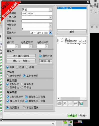Open the 模仁层 dropdown
The height and width of the screenshot is (126, 99).
pos(16,46)
